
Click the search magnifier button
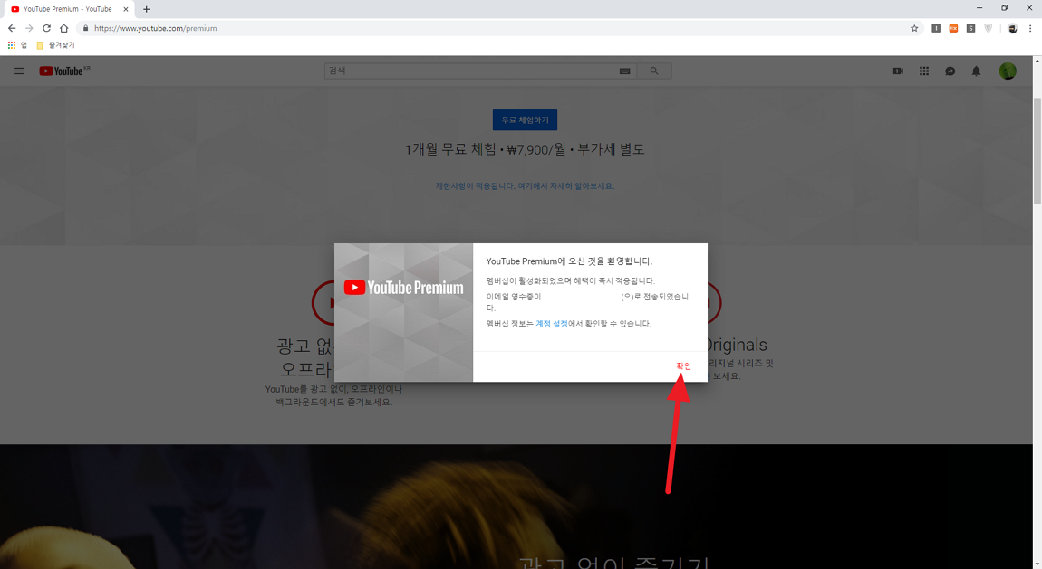click(654, 71)
